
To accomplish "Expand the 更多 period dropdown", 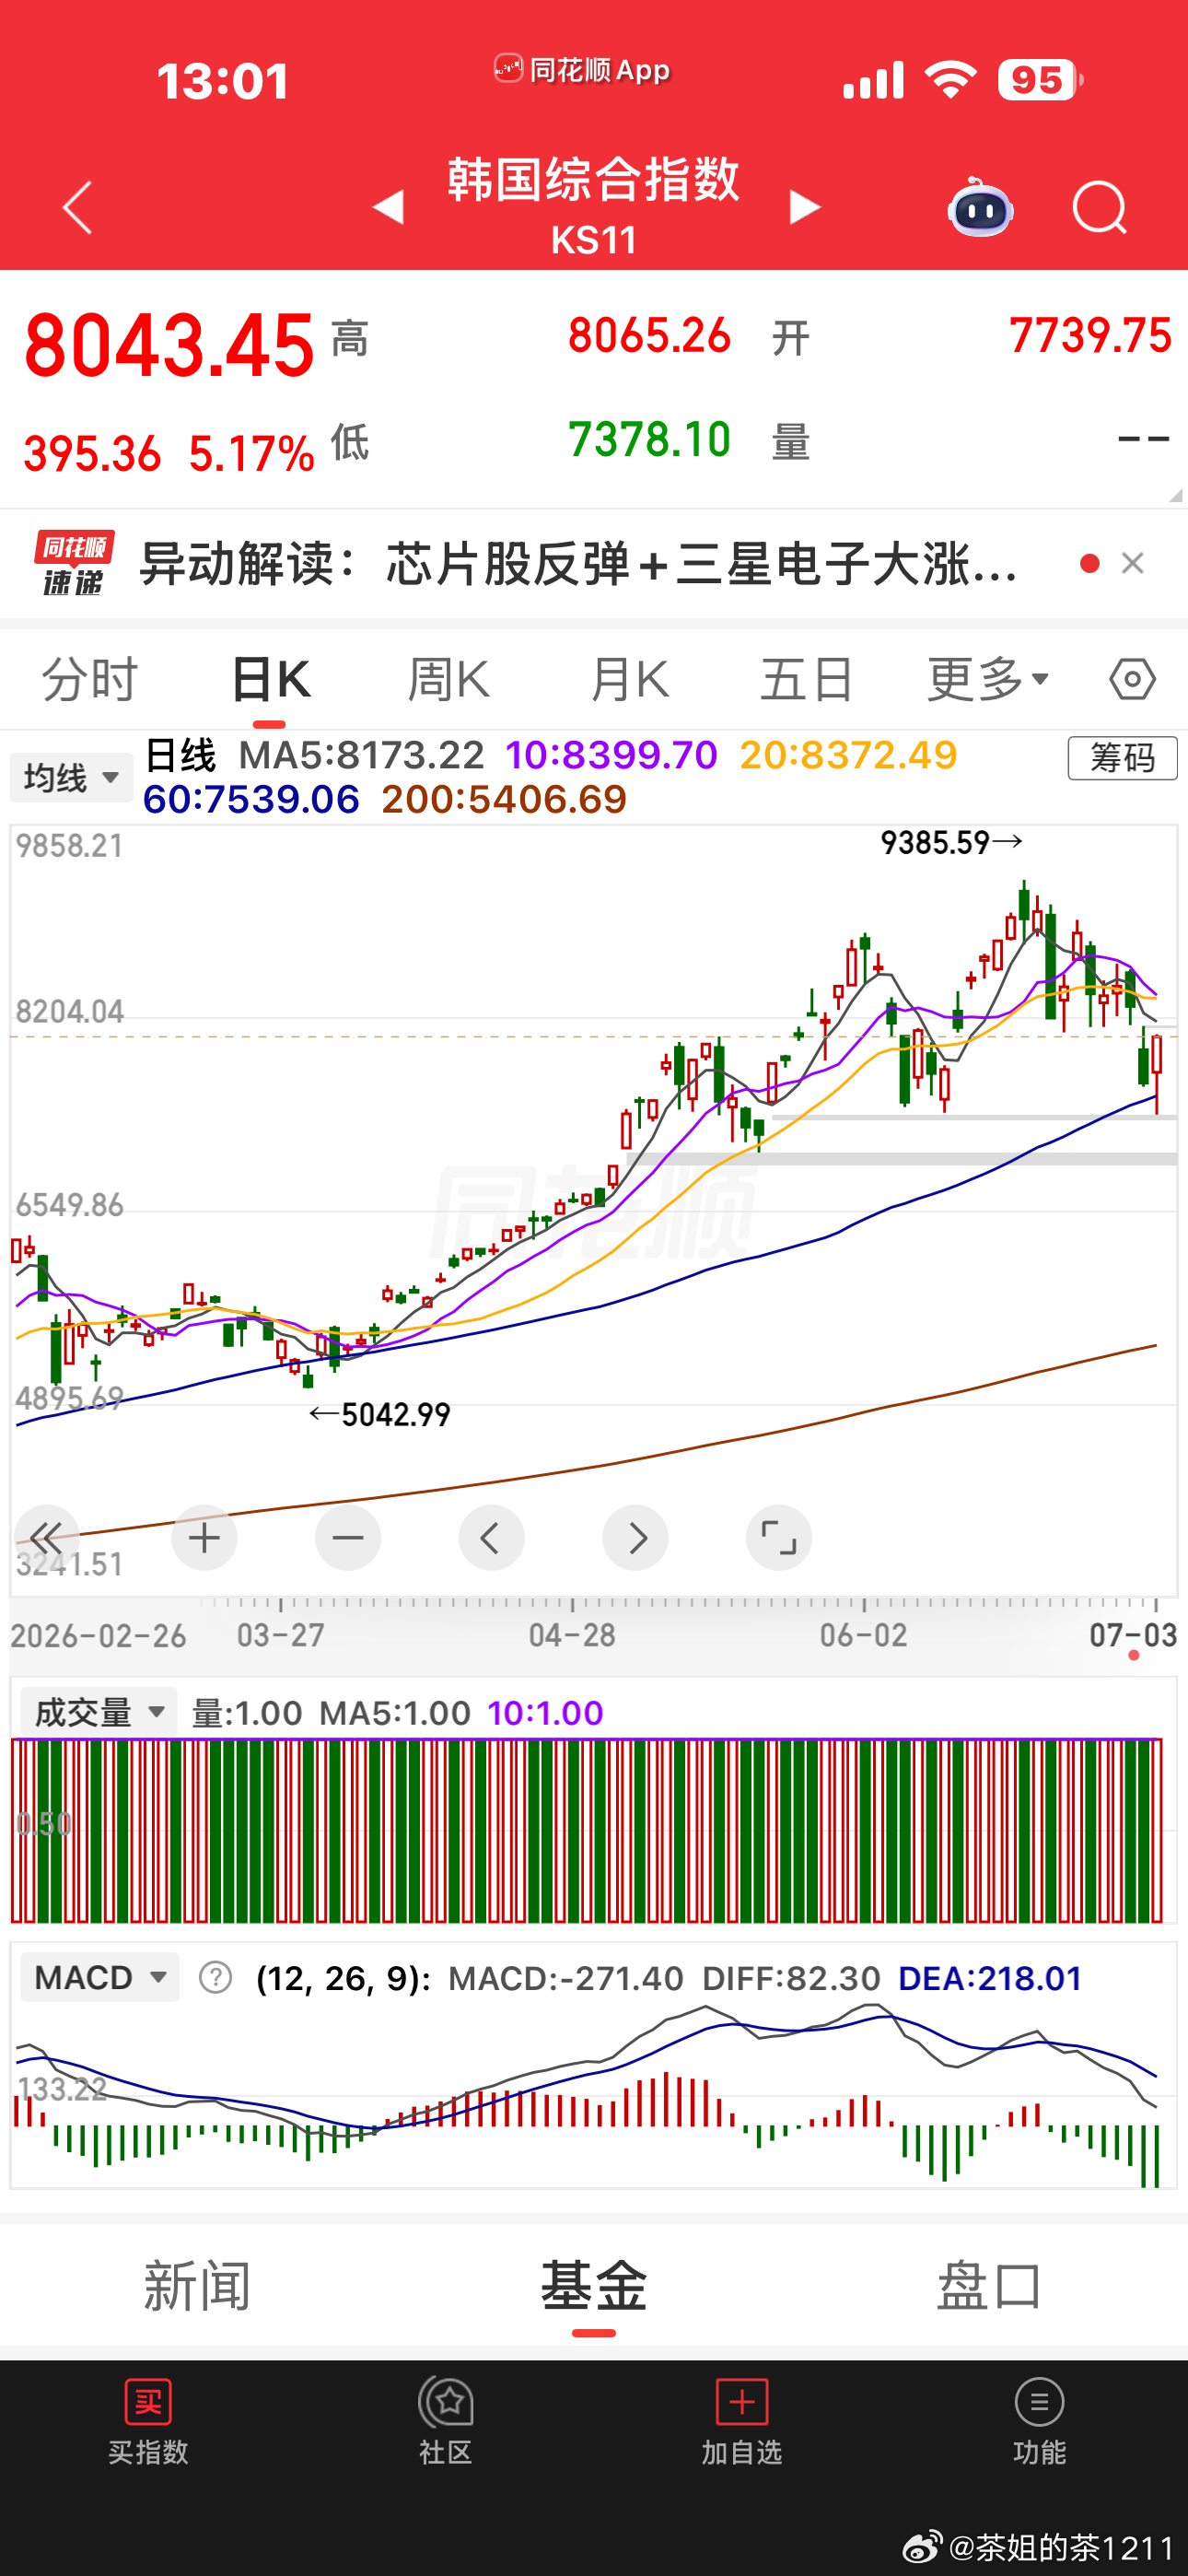I will point(988,680).
